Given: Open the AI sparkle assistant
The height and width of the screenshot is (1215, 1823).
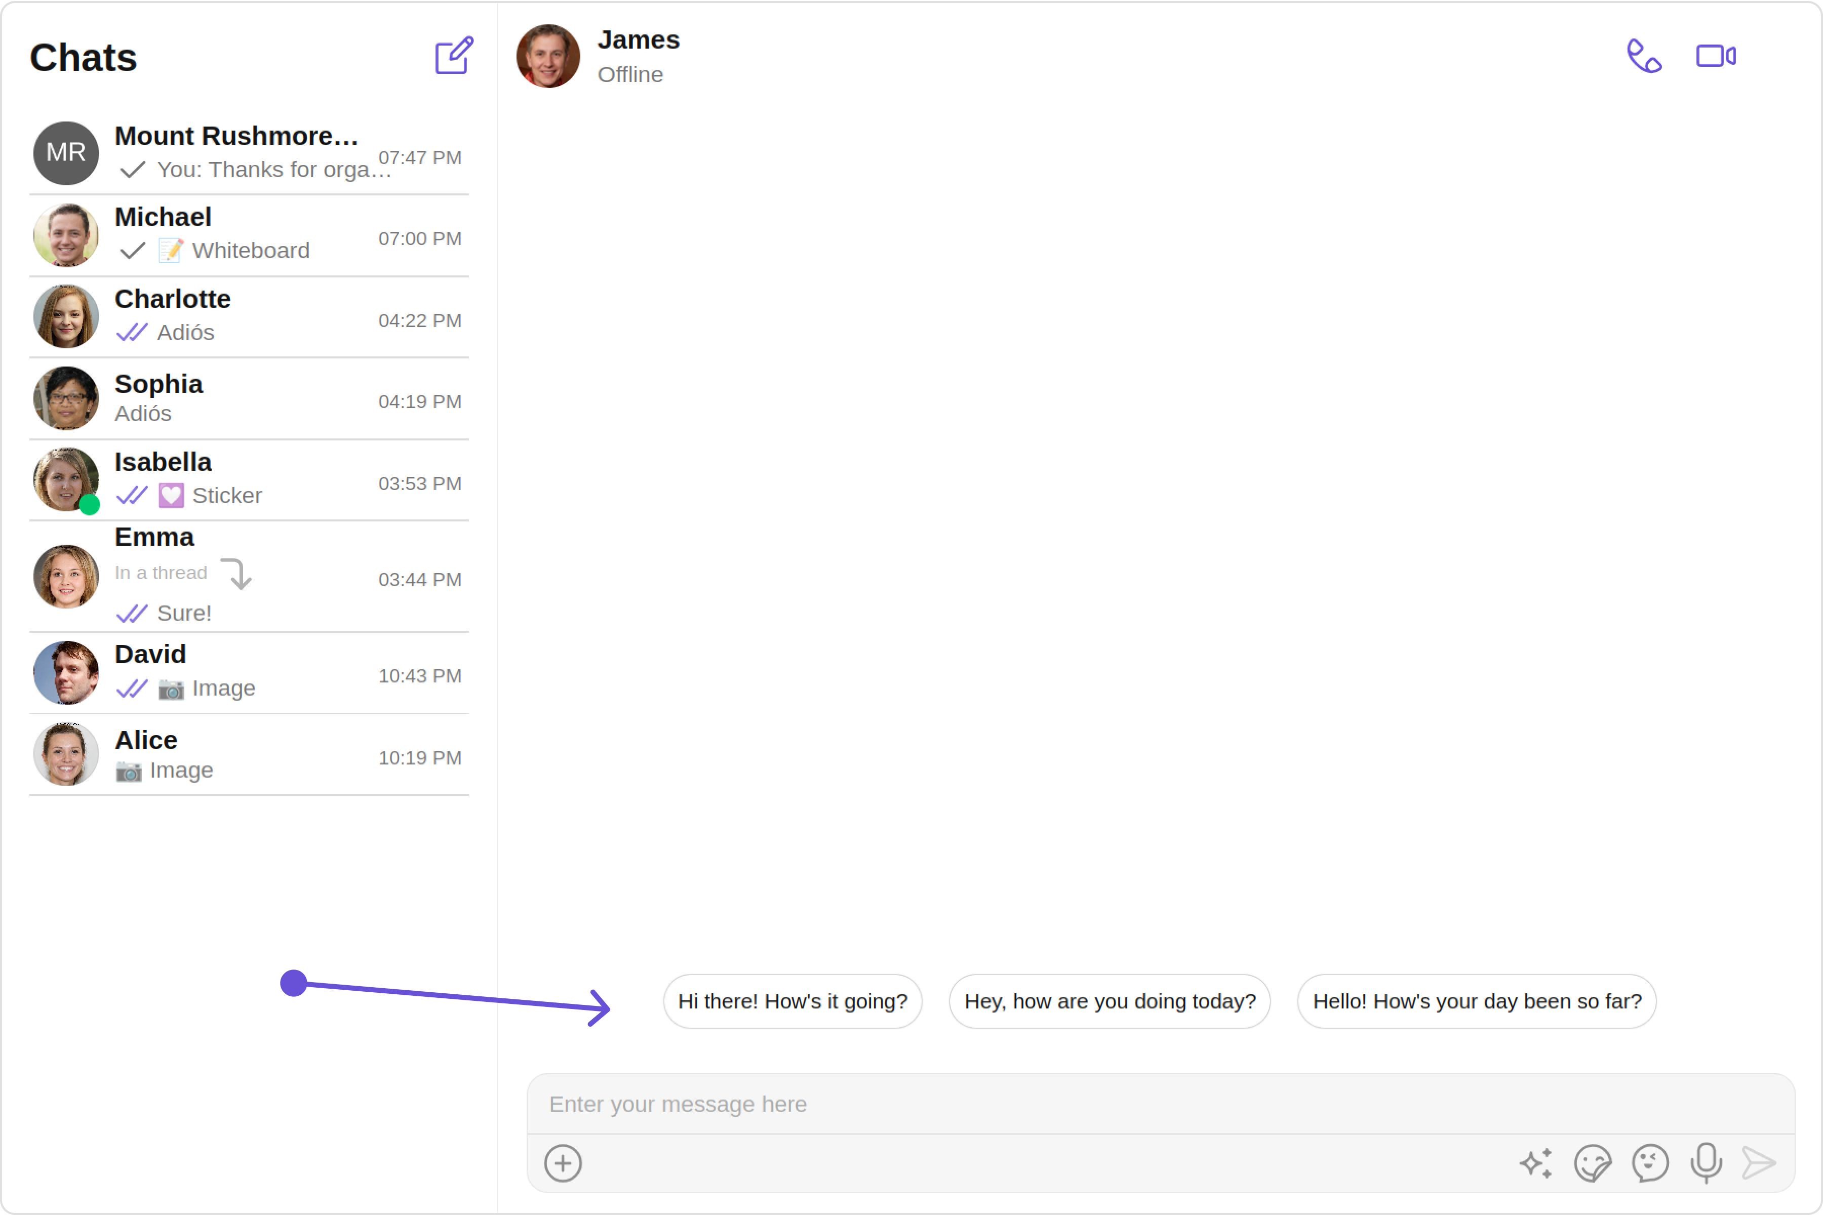Looking at the screenshot, I should pyautogui.click(x=1535, y=1163).
